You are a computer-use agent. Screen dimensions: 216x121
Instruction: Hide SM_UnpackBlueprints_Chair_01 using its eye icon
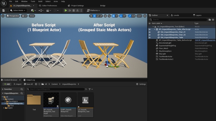click(x=149, y=32)
